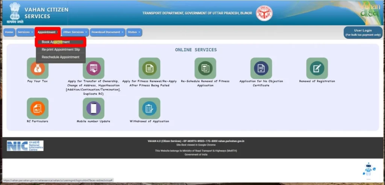
Task: Select Re-print Appointment Slip menu item
Action: [x=61, y=50]
